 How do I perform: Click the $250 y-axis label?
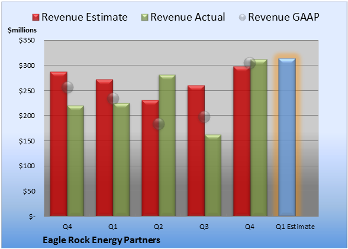point(27,91)
